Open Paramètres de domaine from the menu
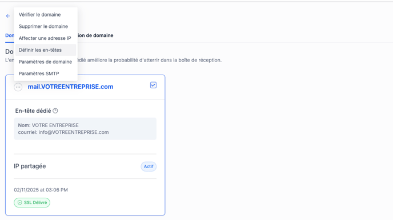Viewport: 393px width, 220px height. tap(46, 62)
